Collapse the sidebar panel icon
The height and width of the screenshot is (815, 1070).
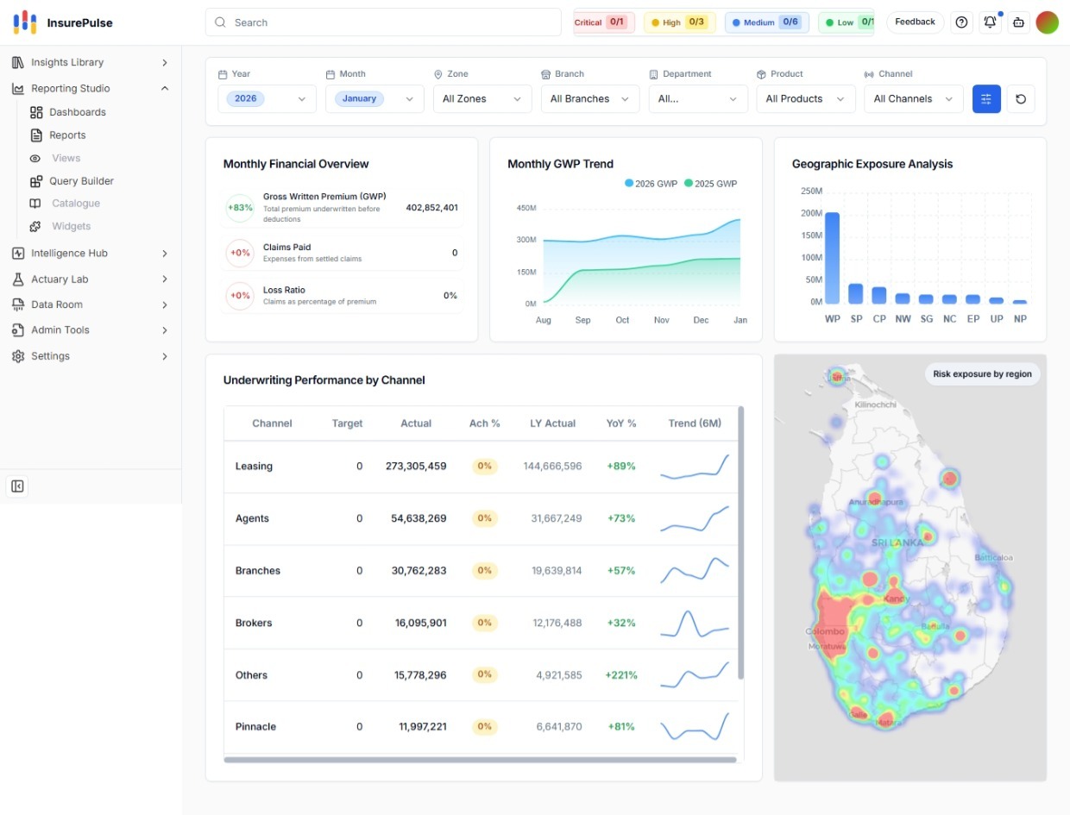[x=17, y=486]
